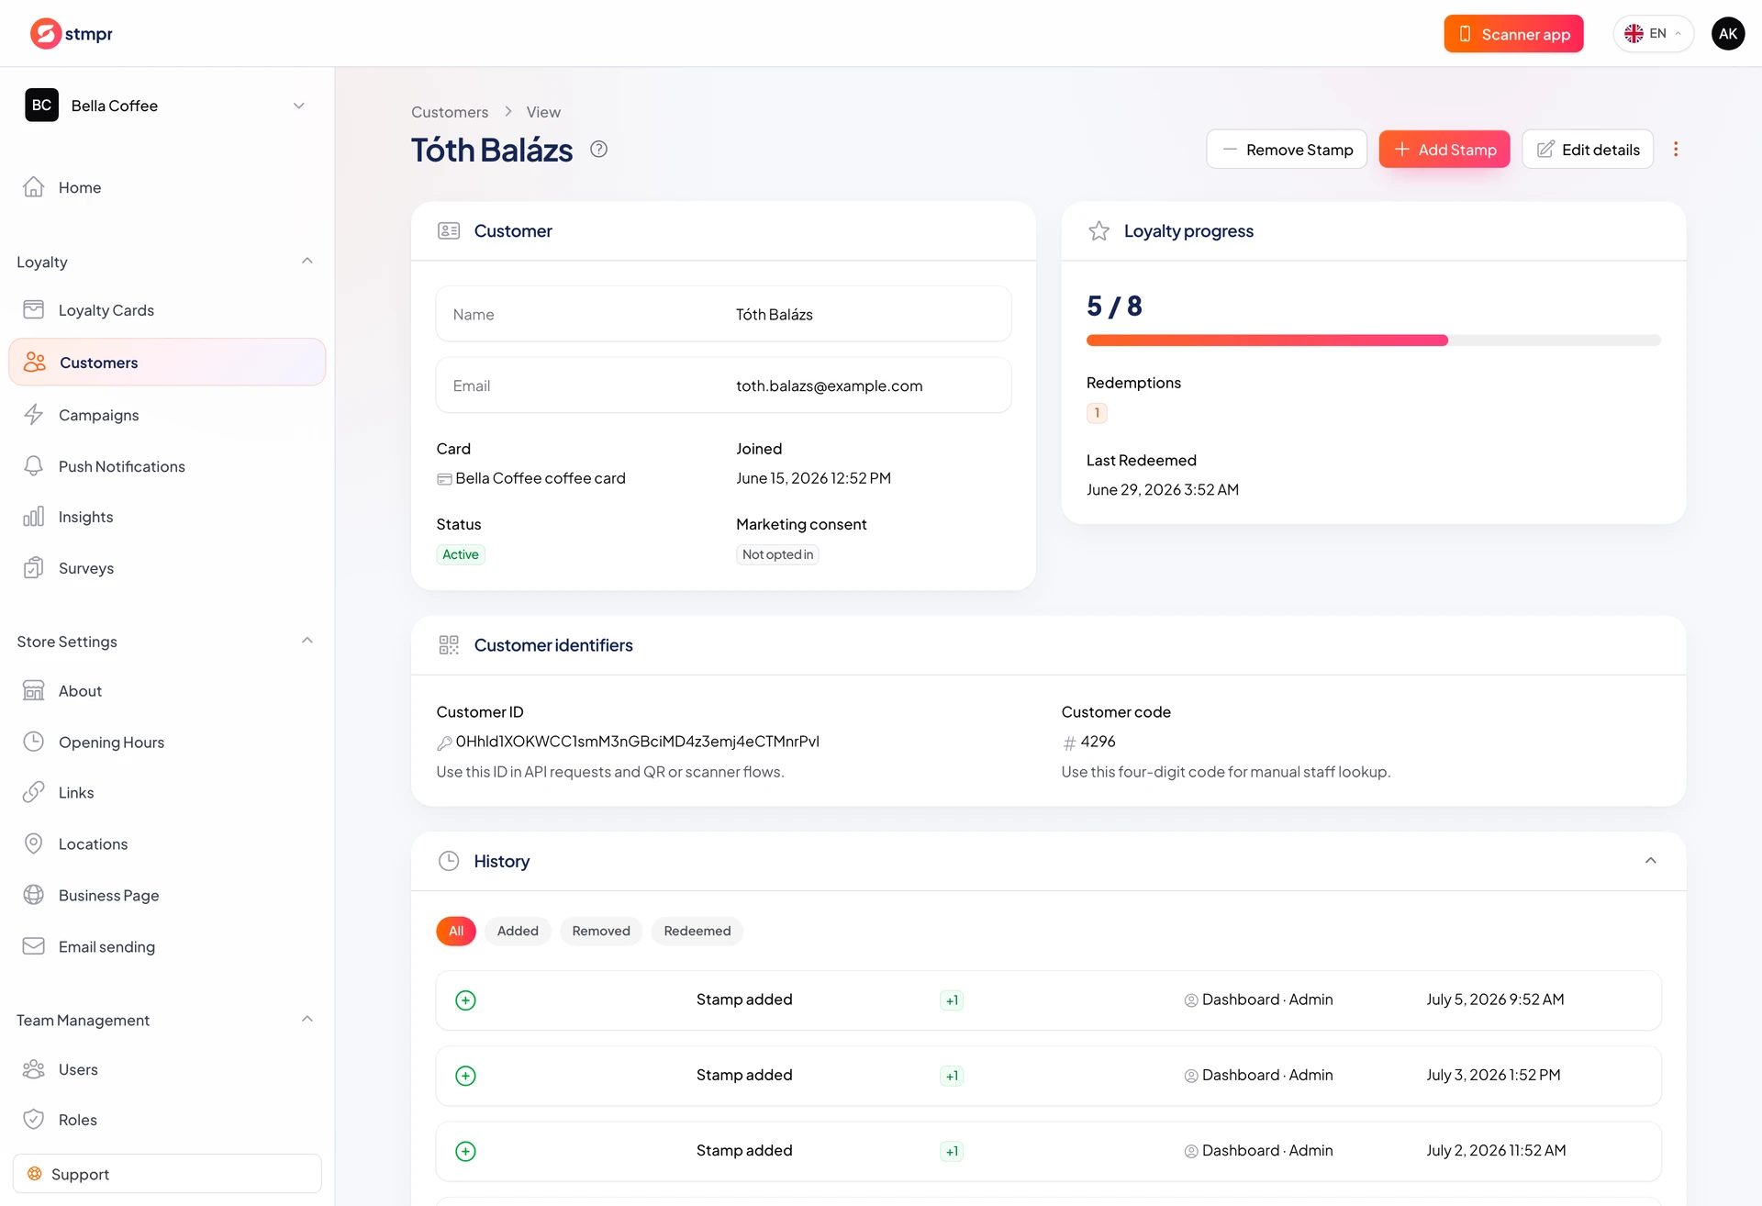
Task: Click the View breadcrumb
Action: point(543,112)
